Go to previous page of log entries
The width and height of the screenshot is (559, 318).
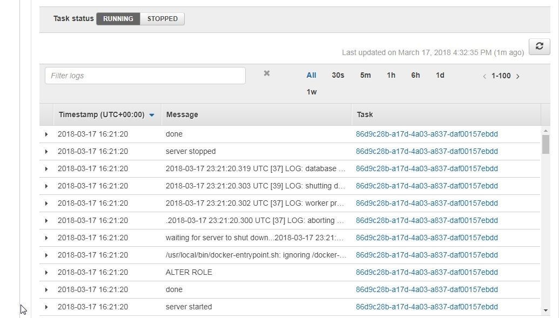(484, 76)
